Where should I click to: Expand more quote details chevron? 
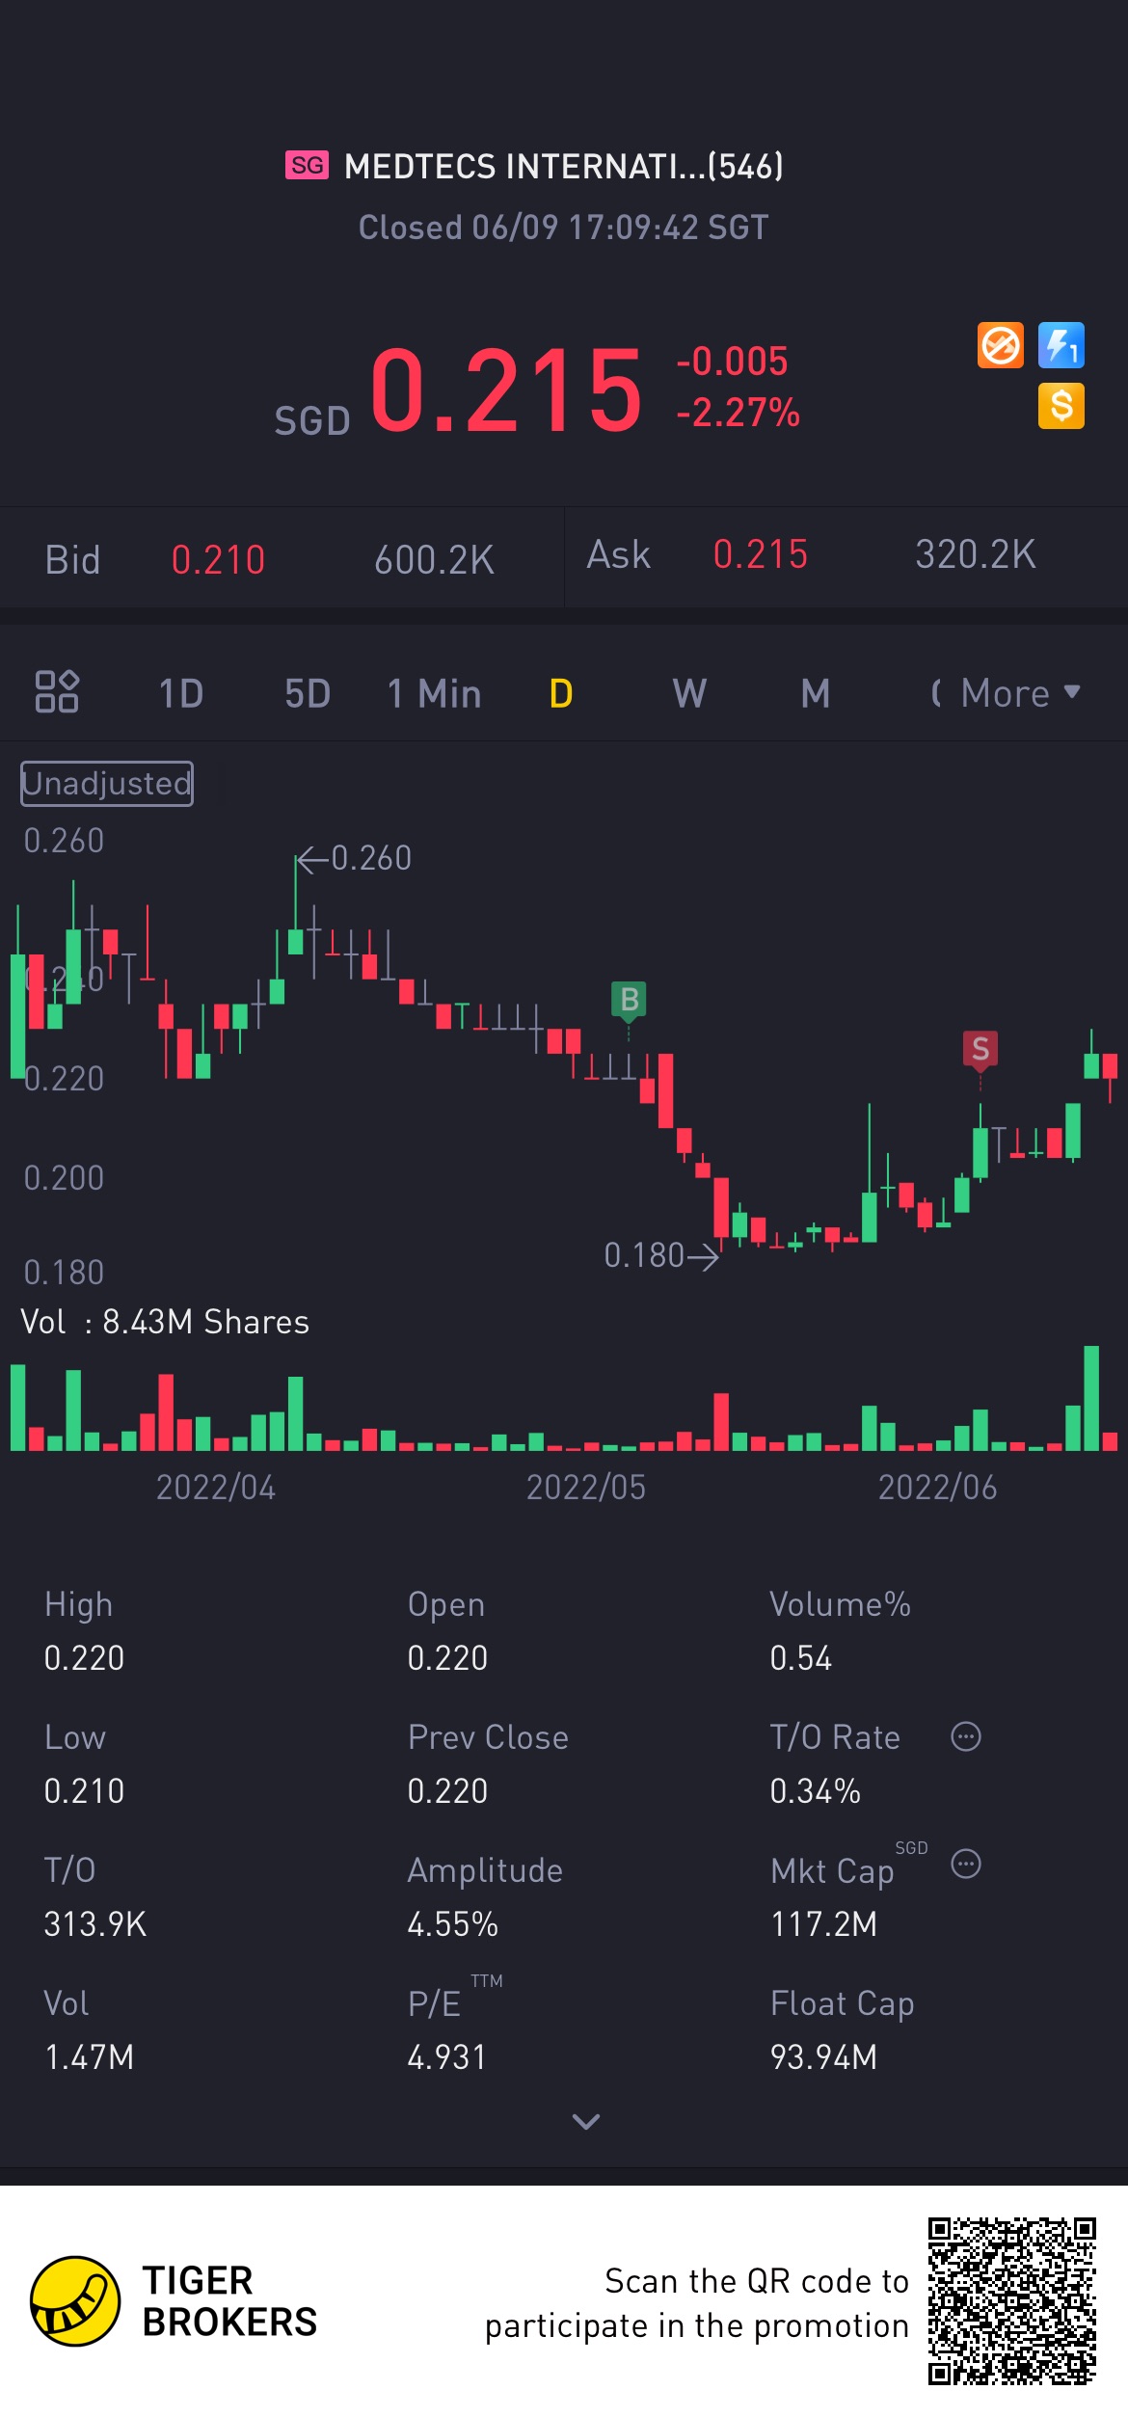tap(586, 2122)
